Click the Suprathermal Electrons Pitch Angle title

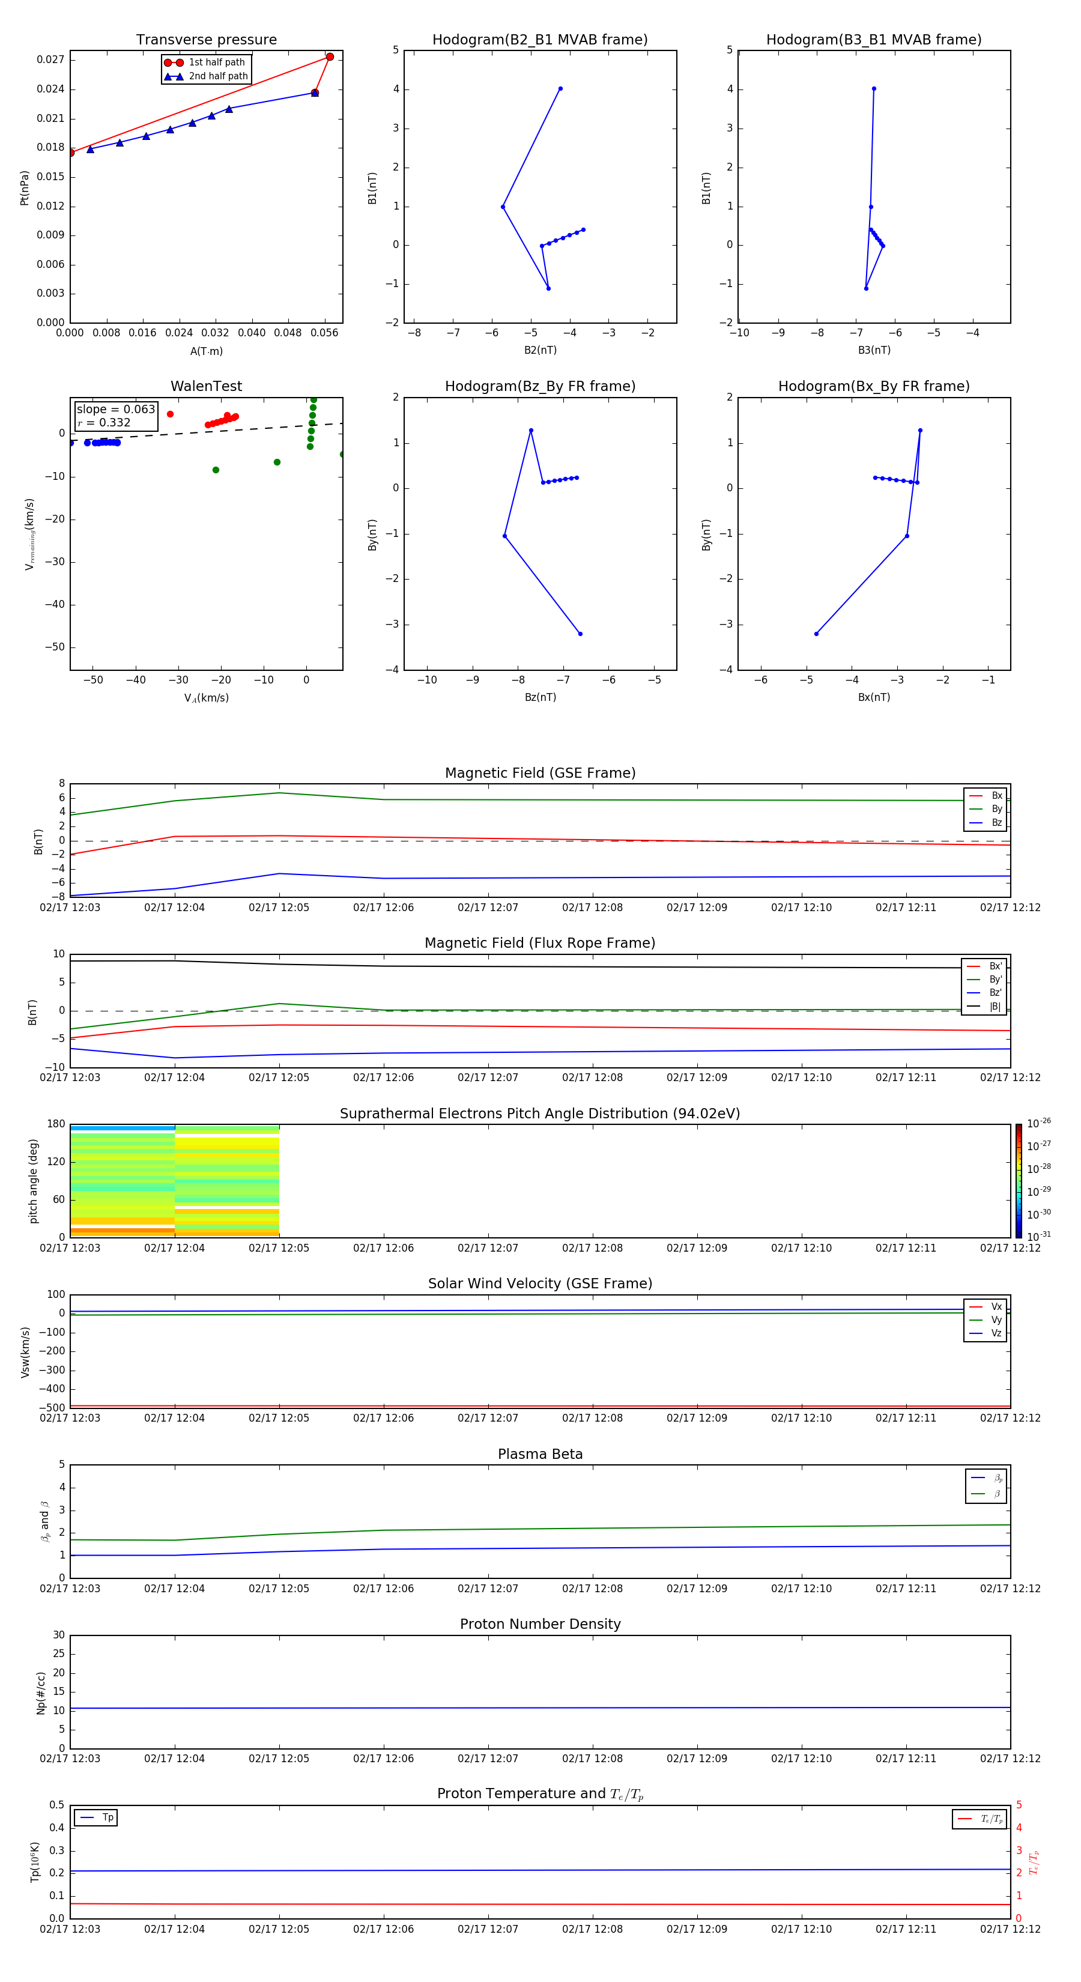pos(539,1114)
